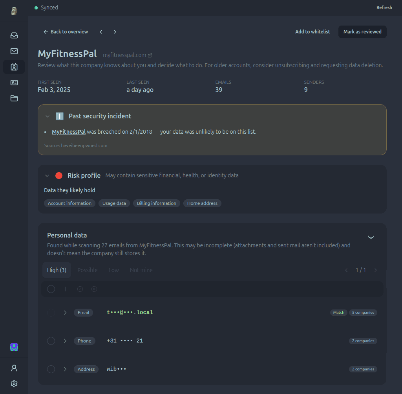Viewport: 402px width, 394px height.
Task: Select the Phone row checkbox
Action: click(x=51, y=341)
